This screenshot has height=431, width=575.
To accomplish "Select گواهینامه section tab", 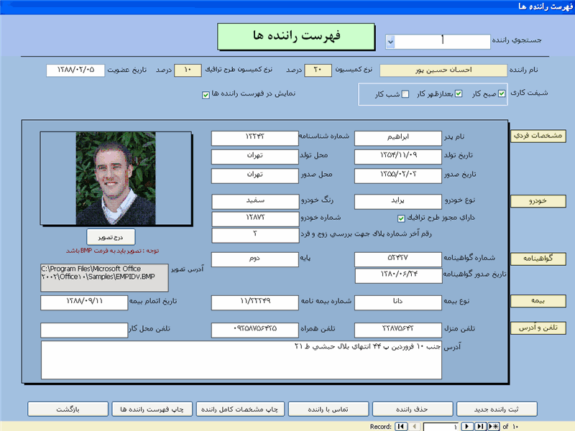I will pyautogui.click(x=538, y=259).
